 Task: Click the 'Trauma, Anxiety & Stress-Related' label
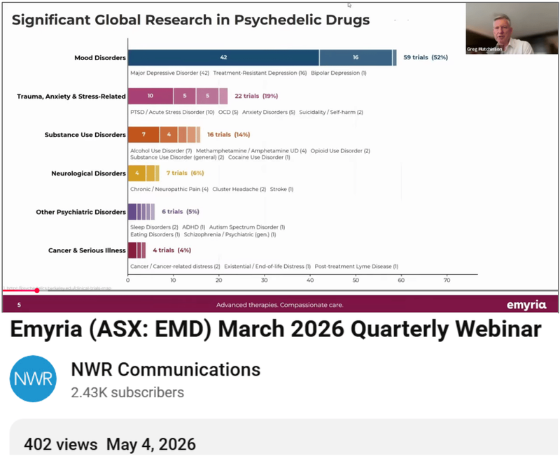point(71,97)
